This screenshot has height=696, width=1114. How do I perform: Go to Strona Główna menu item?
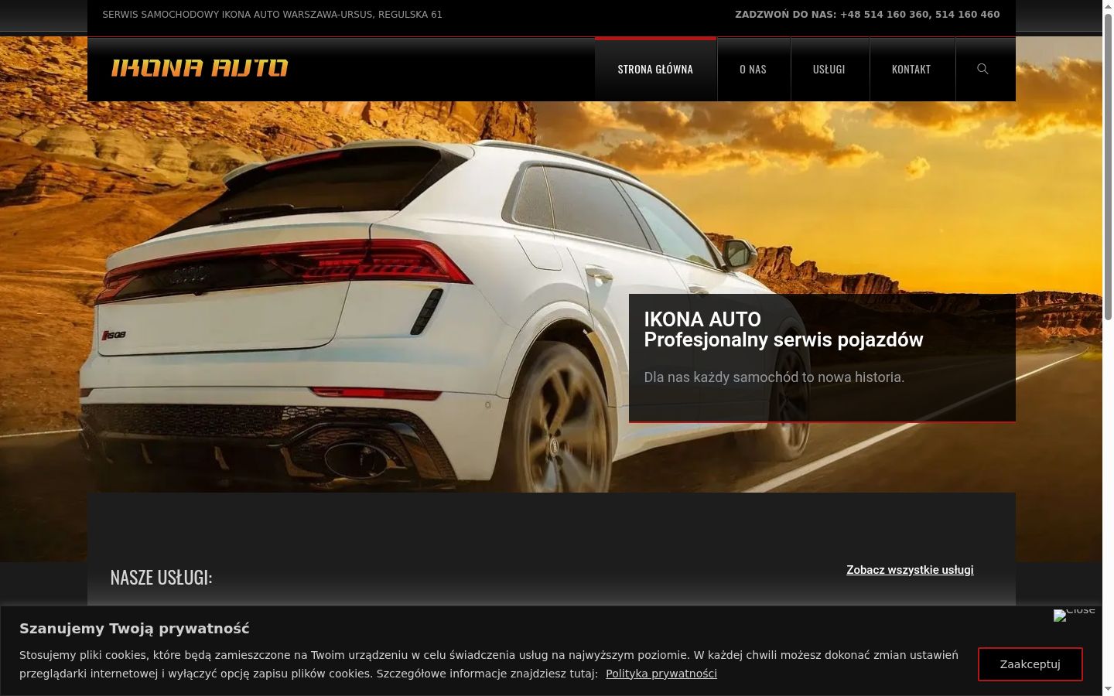(x=655, y=69)
